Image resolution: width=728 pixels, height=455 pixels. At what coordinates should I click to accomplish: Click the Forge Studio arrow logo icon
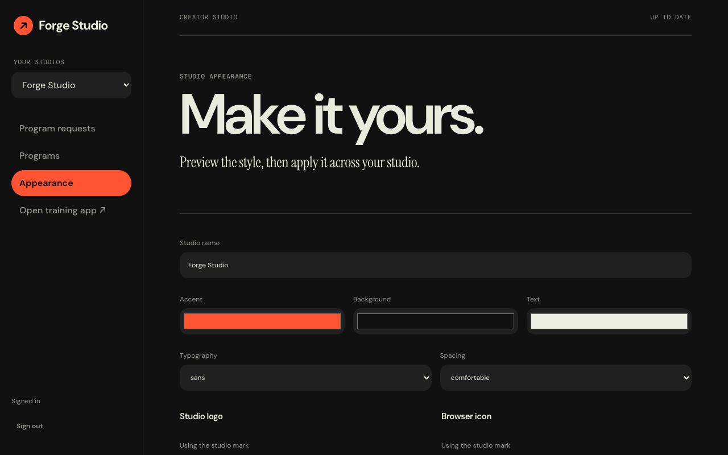(23, 26)
